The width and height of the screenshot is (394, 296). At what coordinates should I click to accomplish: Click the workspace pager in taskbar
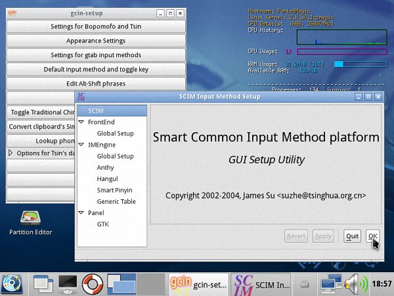click(123, 284)
